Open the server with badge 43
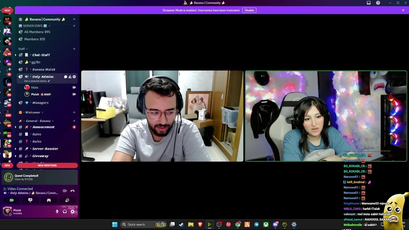The height and width of the screenshot is (230, 409). tap(7, 51)
